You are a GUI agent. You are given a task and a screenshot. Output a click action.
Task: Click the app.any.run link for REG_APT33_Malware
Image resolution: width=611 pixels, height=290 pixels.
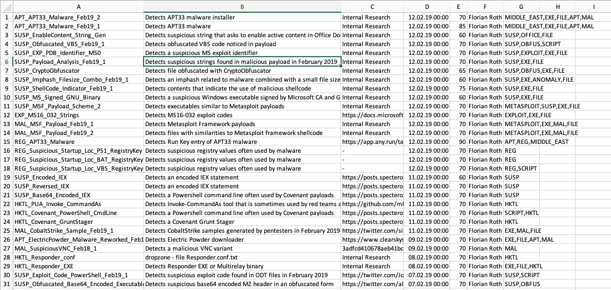point(372,142)
